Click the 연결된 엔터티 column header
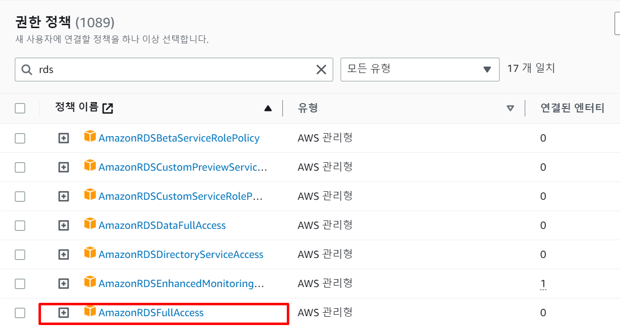Screen dimensions: 620x327 click(x=572, y=108)
